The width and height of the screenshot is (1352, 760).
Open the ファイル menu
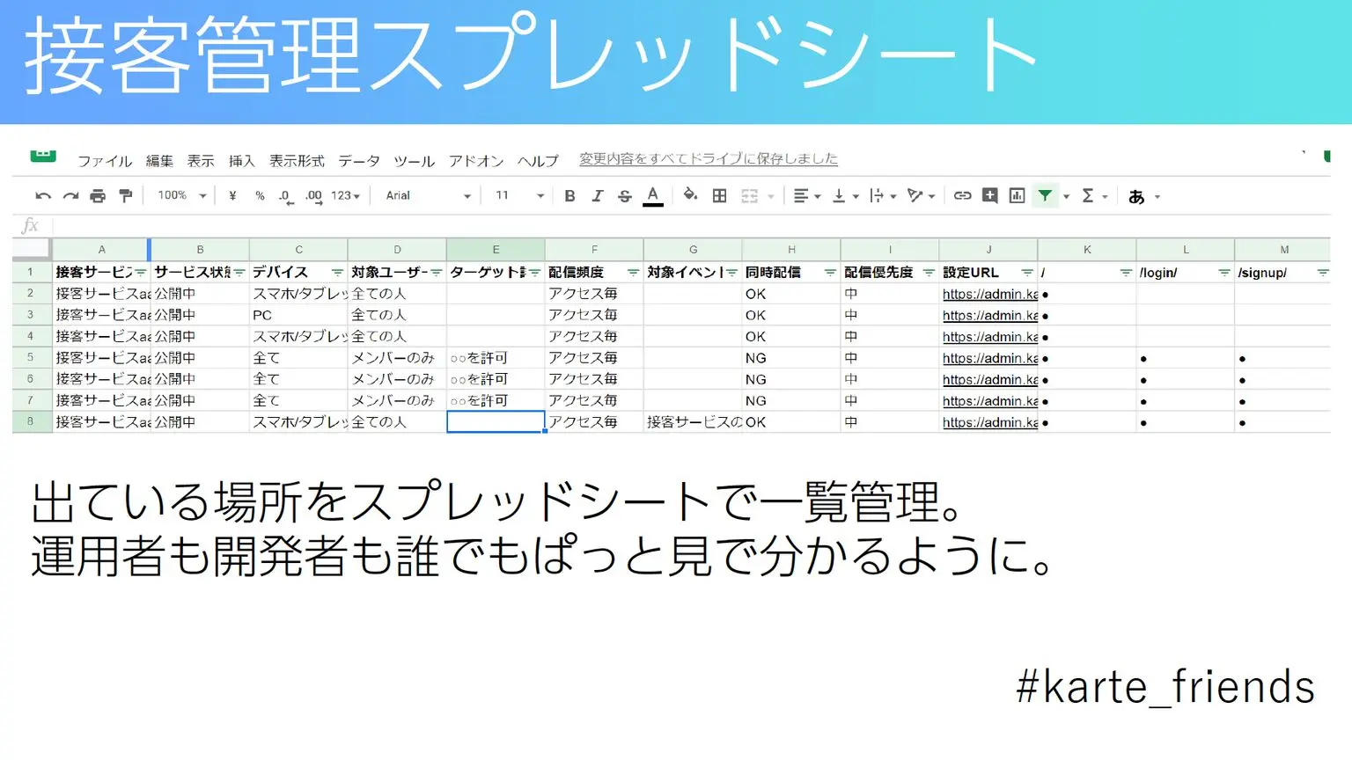(x=104, y=160)
